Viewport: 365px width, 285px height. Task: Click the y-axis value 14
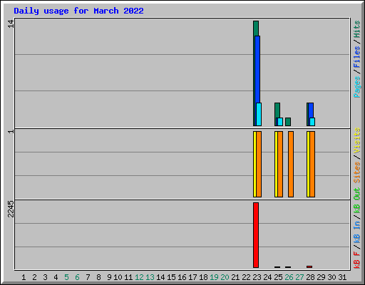pos(11,24)
